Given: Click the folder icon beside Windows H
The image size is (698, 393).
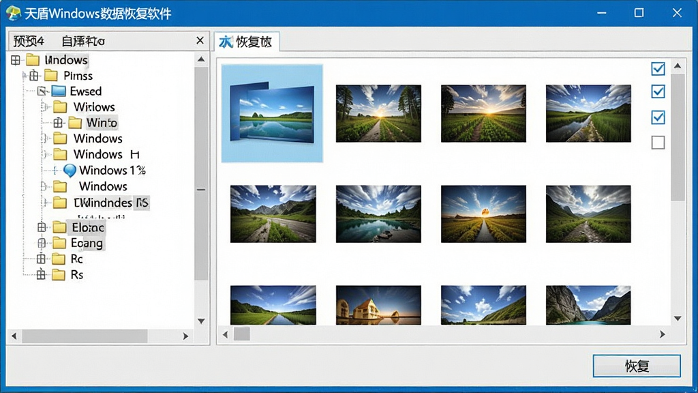Looking at the screenshot, I should [x=60, y=154].
